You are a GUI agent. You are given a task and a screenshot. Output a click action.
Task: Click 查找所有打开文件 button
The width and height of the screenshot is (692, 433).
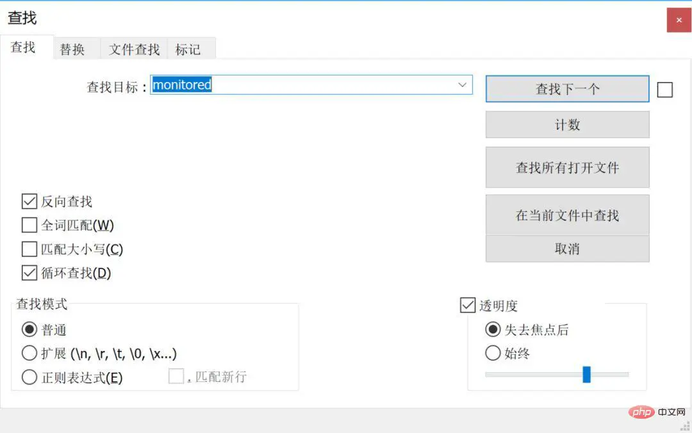(566, 167)
